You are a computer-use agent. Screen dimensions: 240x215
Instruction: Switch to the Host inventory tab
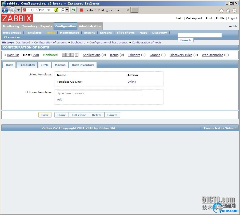(83, 65)
